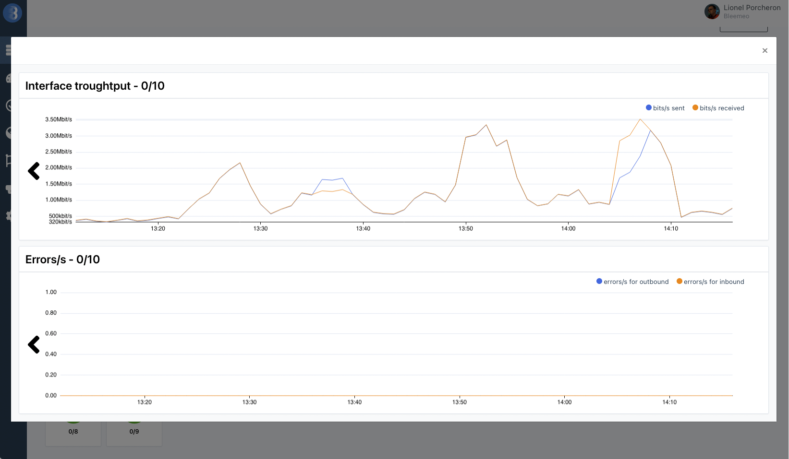Open the 0/8 status card
The width and height of the screenshot is (789, 459).
73,431
